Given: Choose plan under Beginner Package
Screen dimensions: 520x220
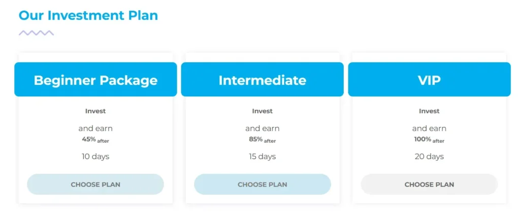Looking at the screenshot, I should (95, 184).
